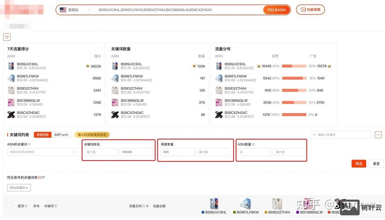Click the 对比多ASIN button
385x220 pixels.
tap(276, 10)
